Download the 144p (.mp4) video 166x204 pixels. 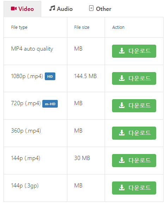tap(134, 160)
